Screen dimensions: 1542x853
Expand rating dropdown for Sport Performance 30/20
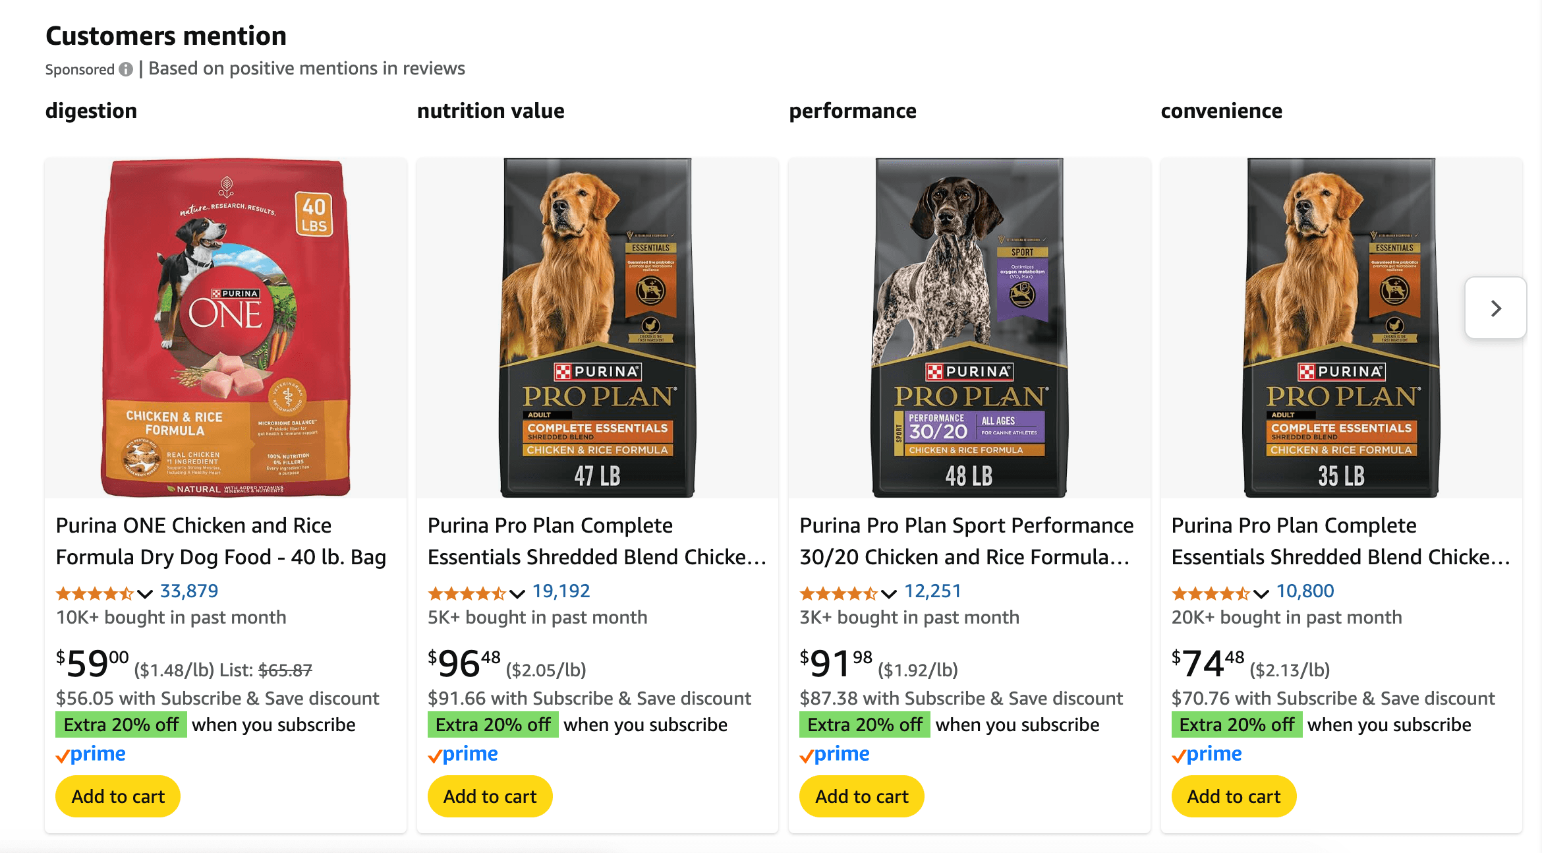(x=889, y=594)
